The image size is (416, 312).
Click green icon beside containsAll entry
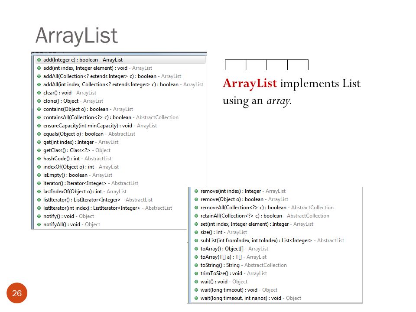[x=39, y=117]
